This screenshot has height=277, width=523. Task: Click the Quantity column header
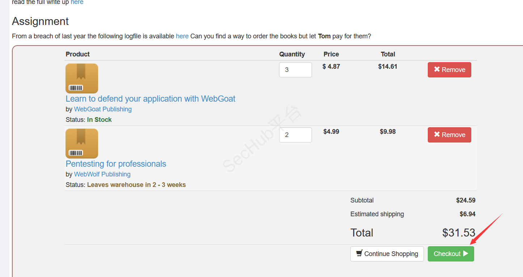tap(292, 54)
